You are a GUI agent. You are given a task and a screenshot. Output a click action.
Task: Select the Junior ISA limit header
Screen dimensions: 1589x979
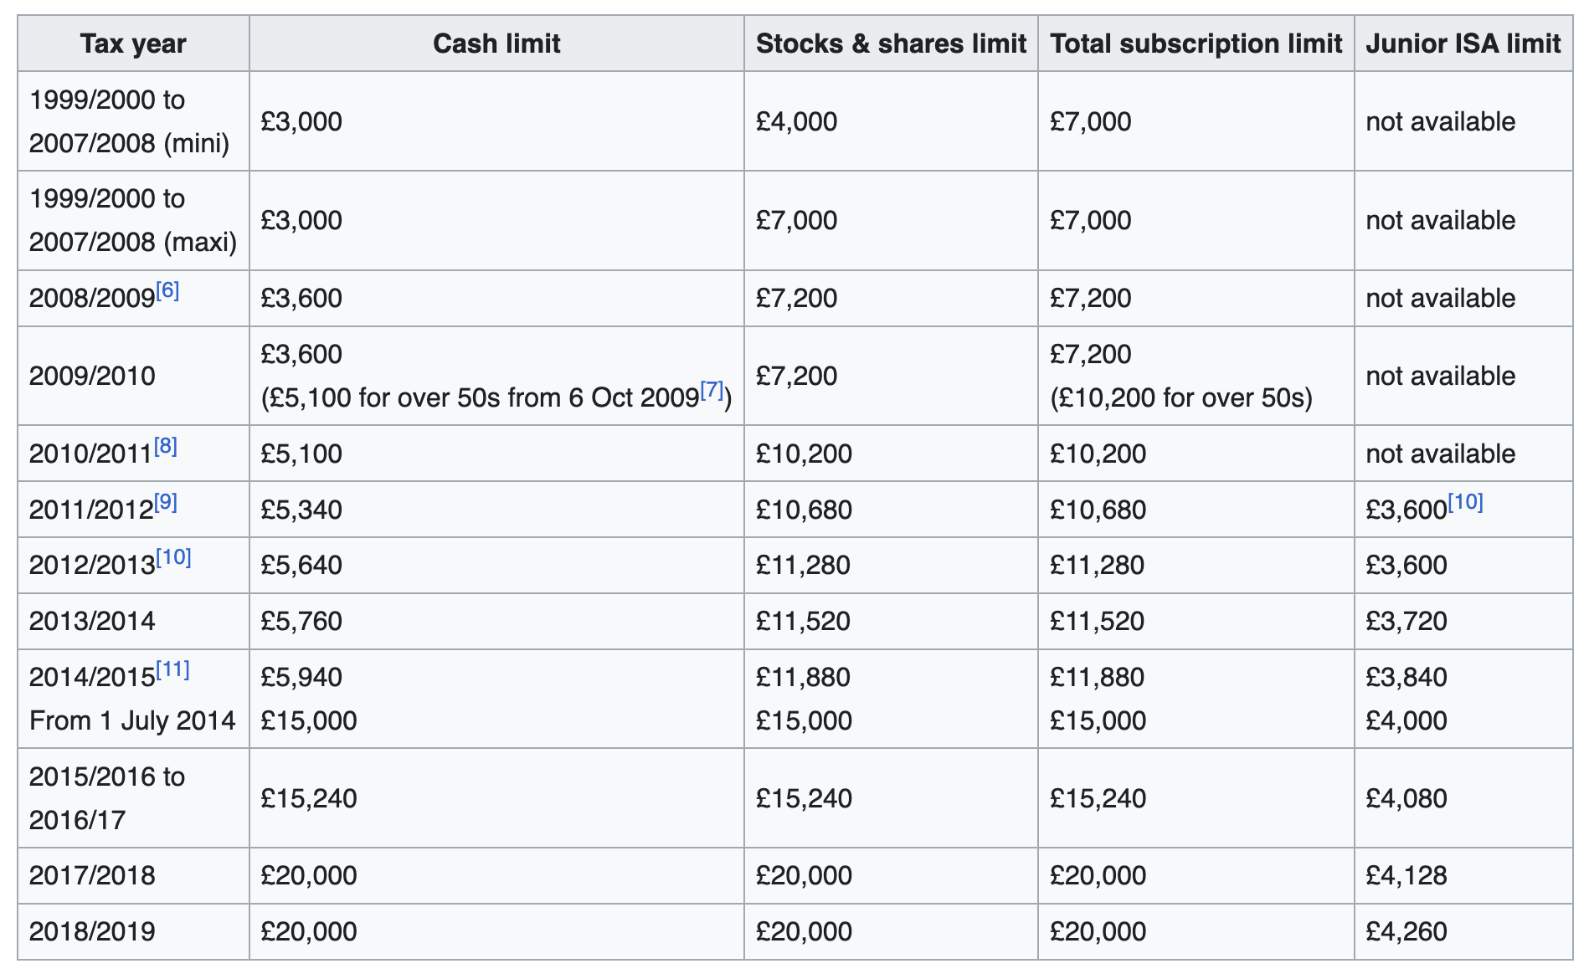click(x=1463, y=44)
